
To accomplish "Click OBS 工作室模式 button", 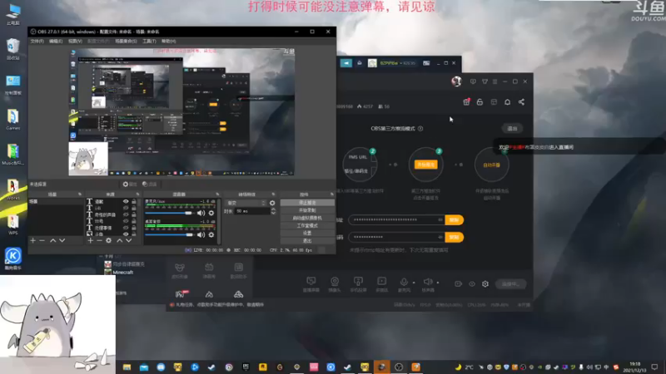I will pyautogui.click(x=307, y=225).
